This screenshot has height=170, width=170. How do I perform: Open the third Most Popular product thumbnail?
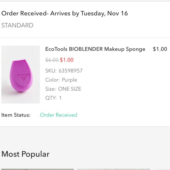point(161,169)
